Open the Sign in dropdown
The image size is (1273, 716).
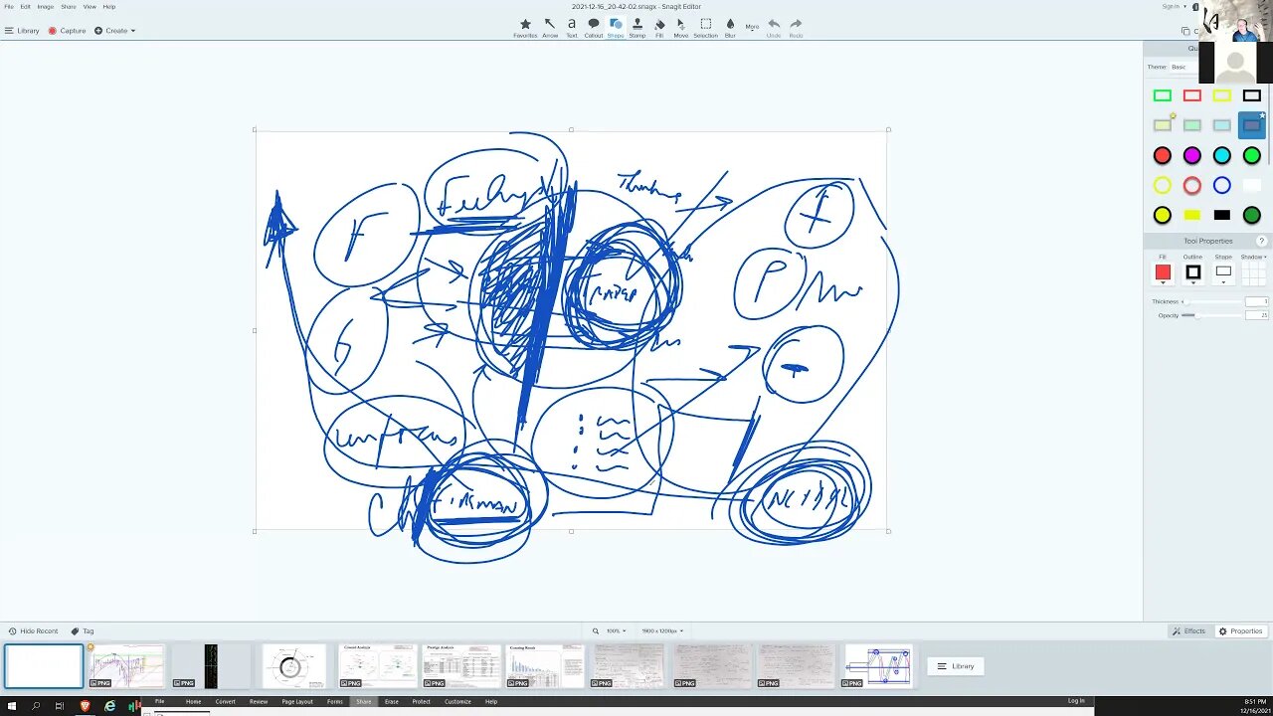tap(1174, 6)
